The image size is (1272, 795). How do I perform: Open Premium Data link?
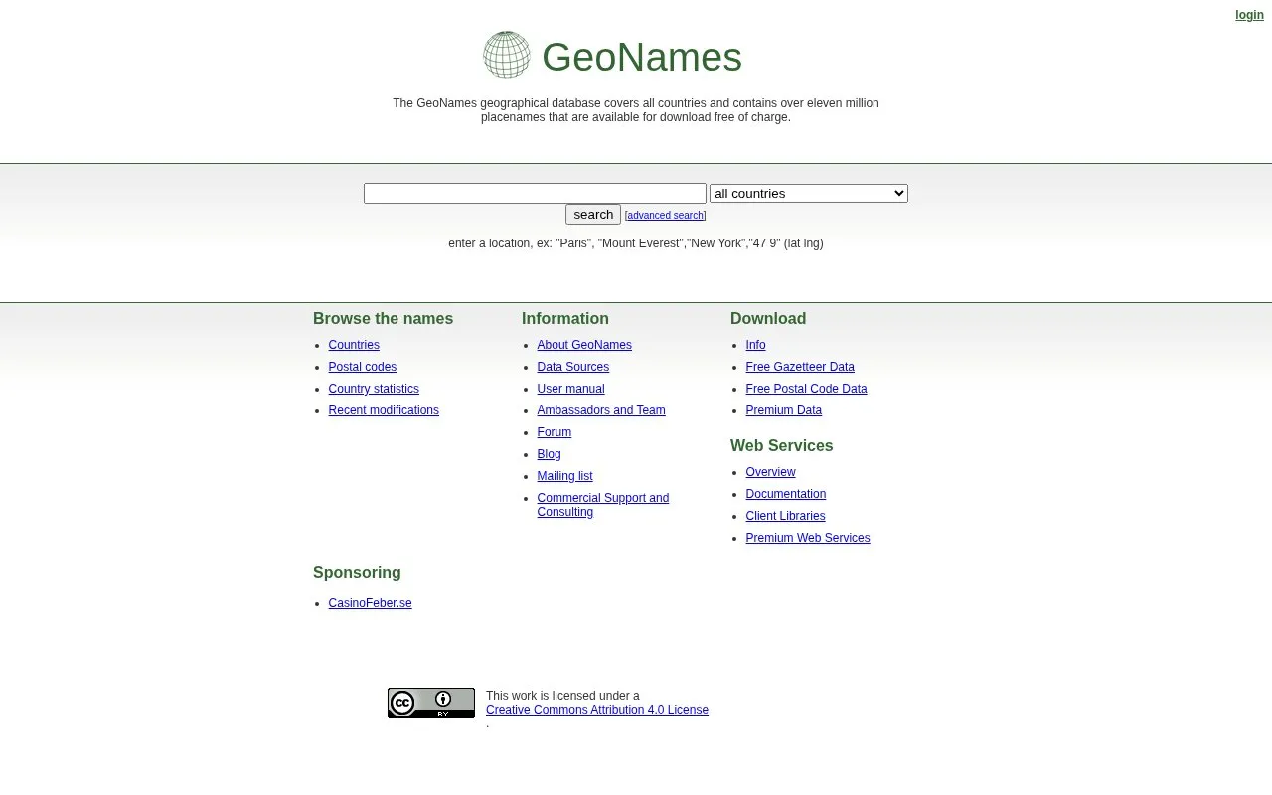(784, 410)
